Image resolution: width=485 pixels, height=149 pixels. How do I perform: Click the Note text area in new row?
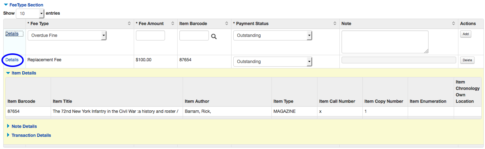(385, 42)
